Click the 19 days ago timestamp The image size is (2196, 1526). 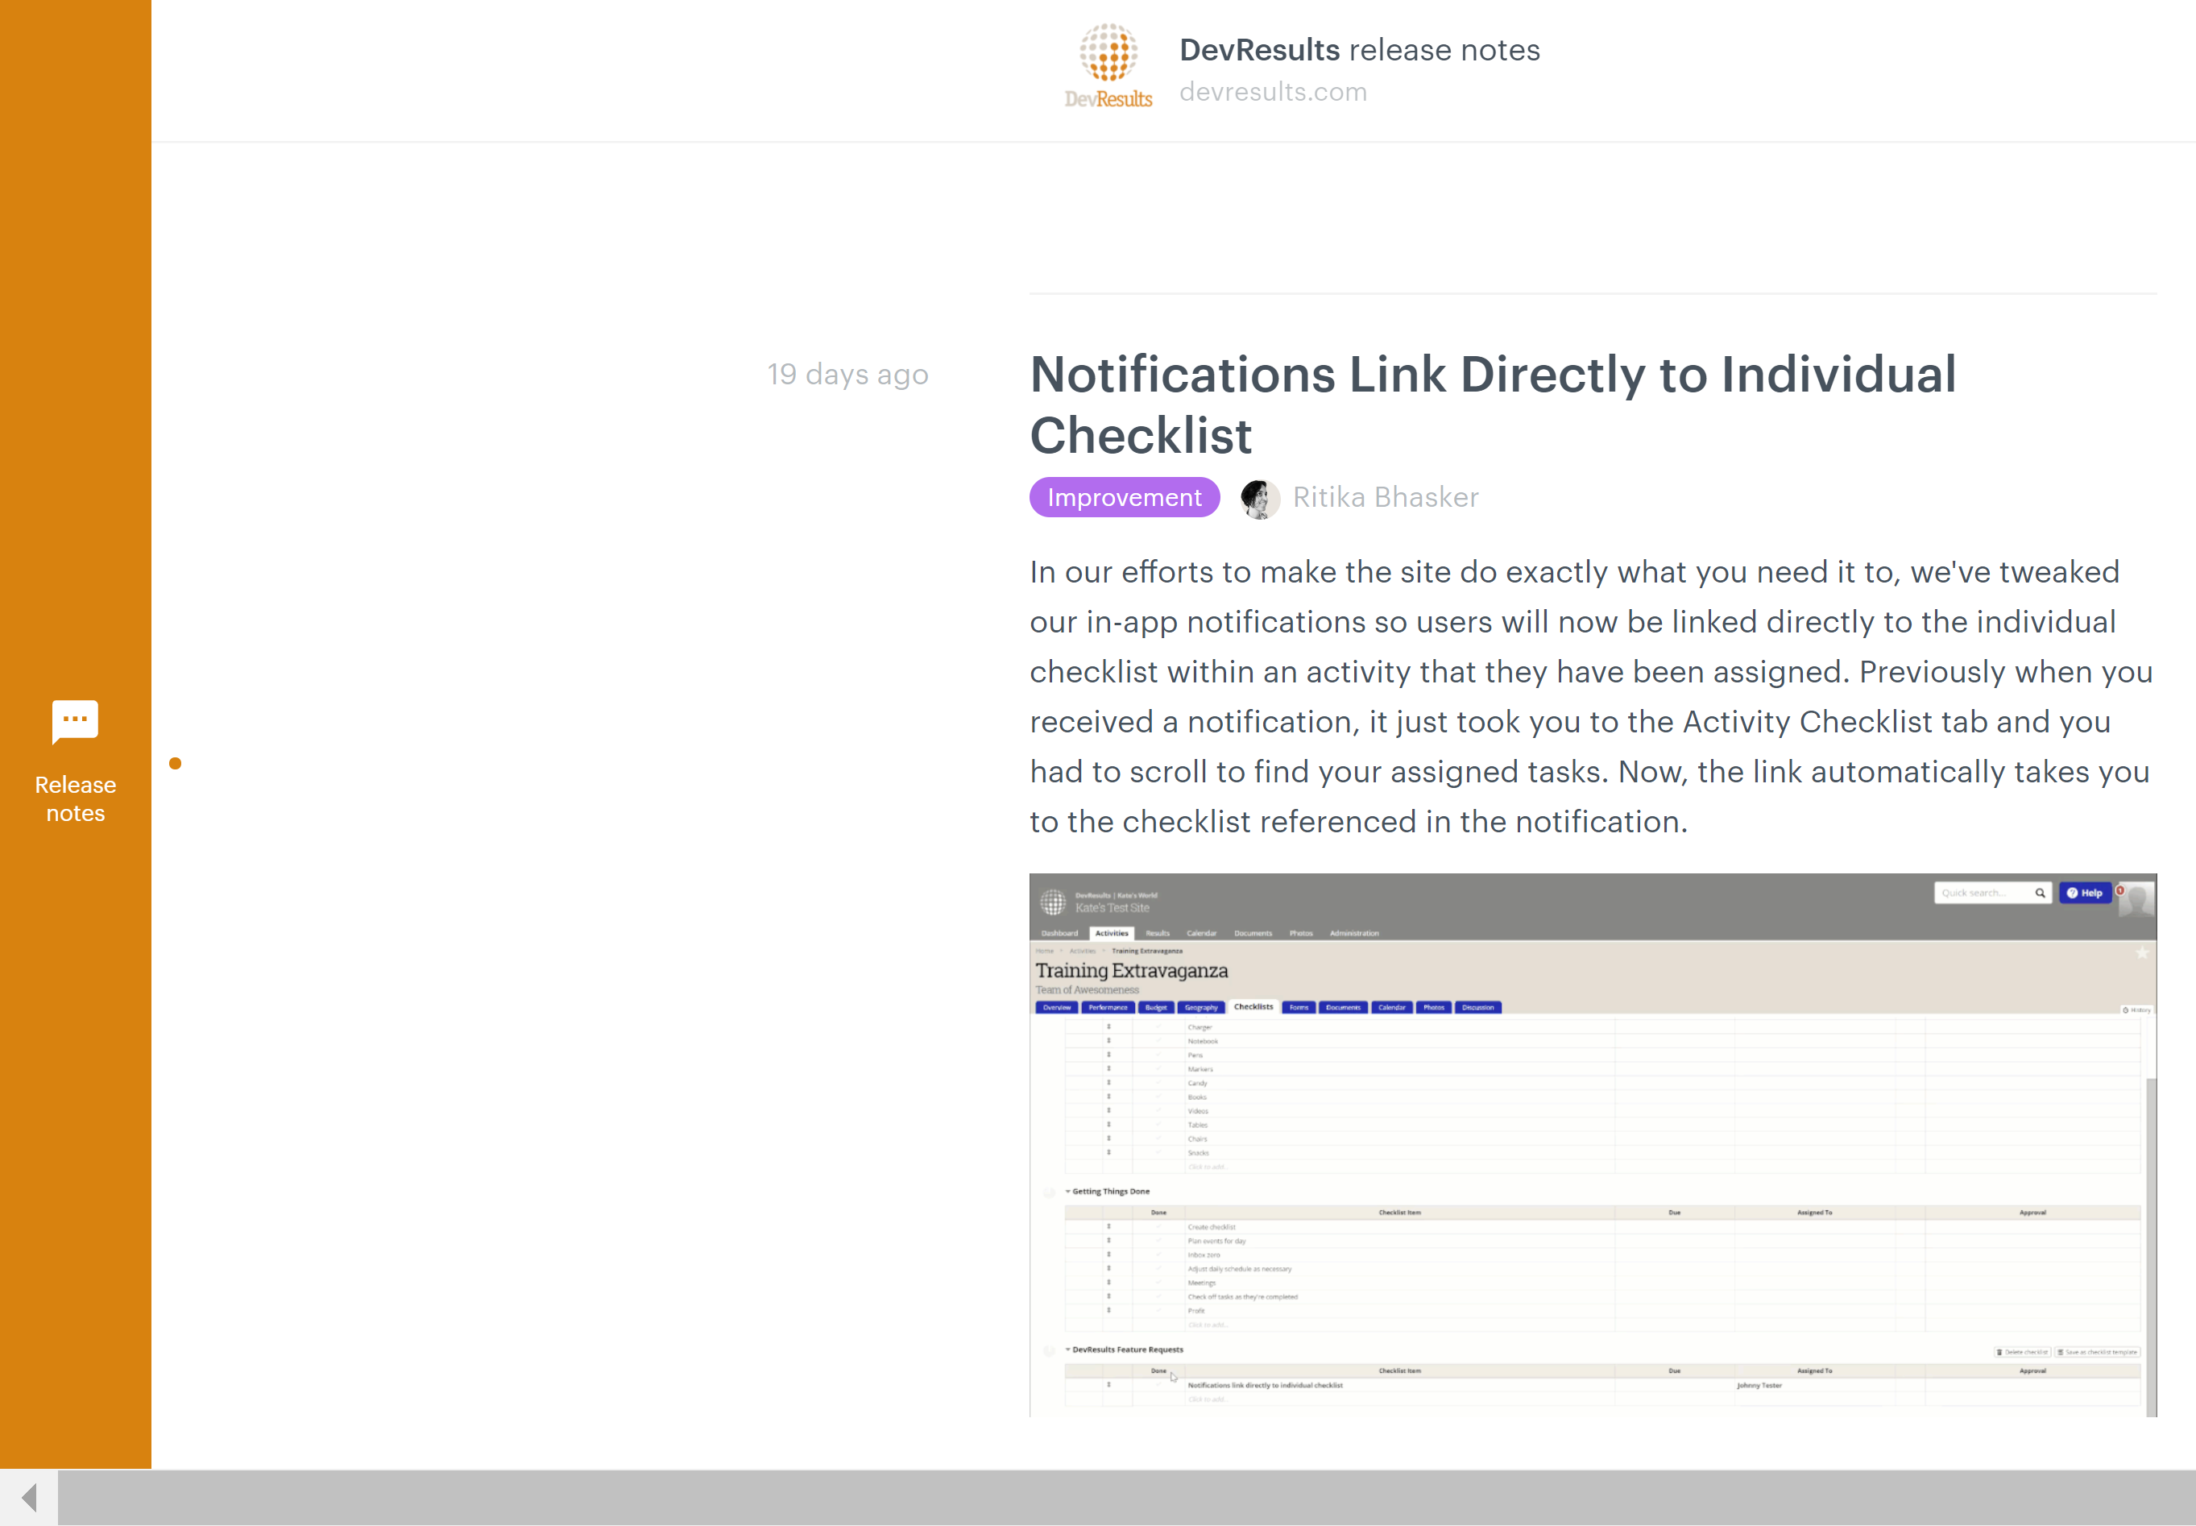click(x=848, y=374)
